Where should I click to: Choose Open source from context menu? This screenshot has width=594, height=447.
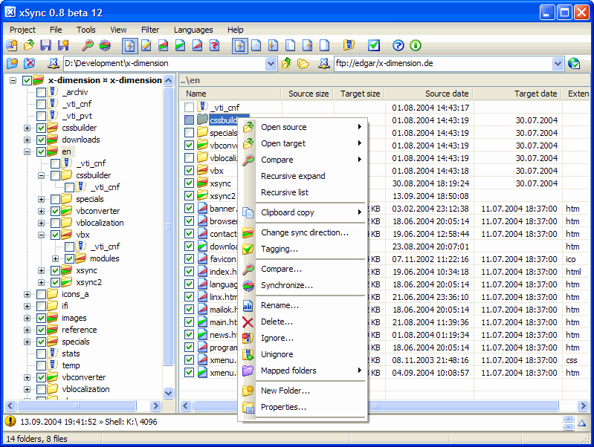[305, 127]
